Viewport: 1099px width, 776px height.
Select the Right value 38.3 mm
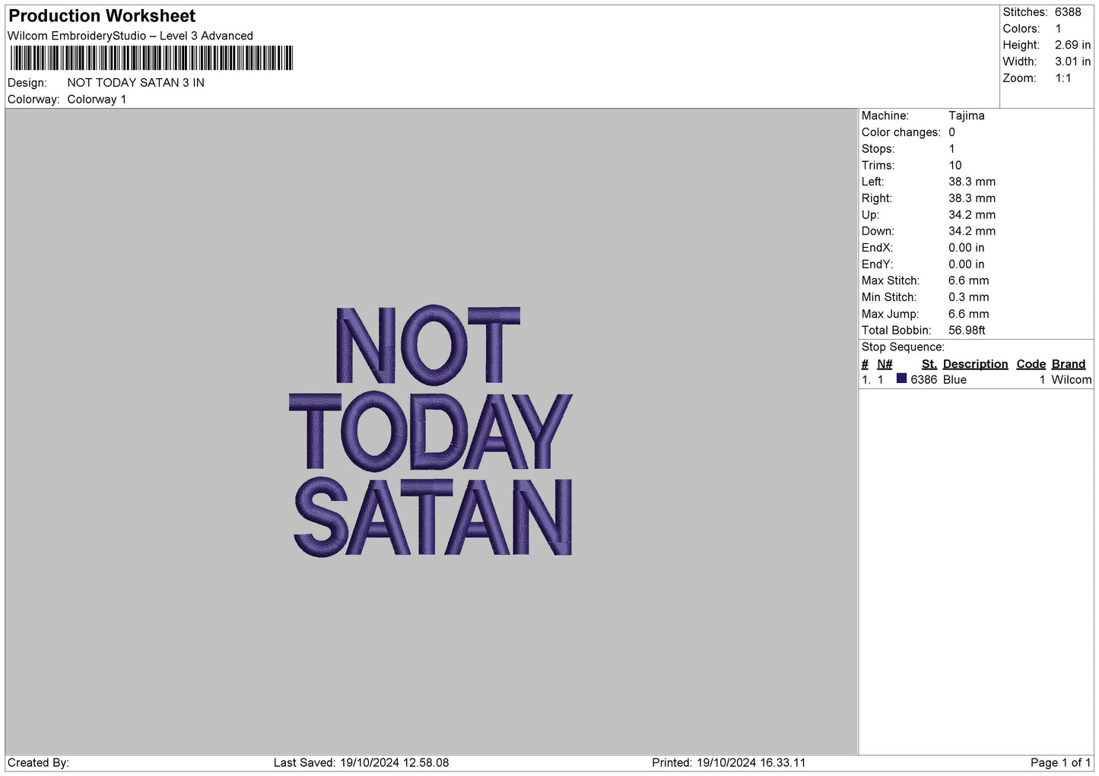point(972,198)
